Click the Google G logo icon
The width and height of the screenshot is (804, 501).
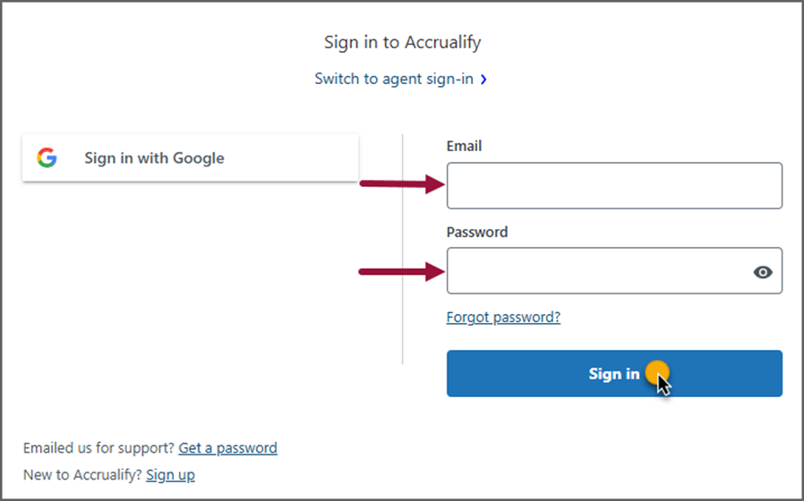point(47,157)
